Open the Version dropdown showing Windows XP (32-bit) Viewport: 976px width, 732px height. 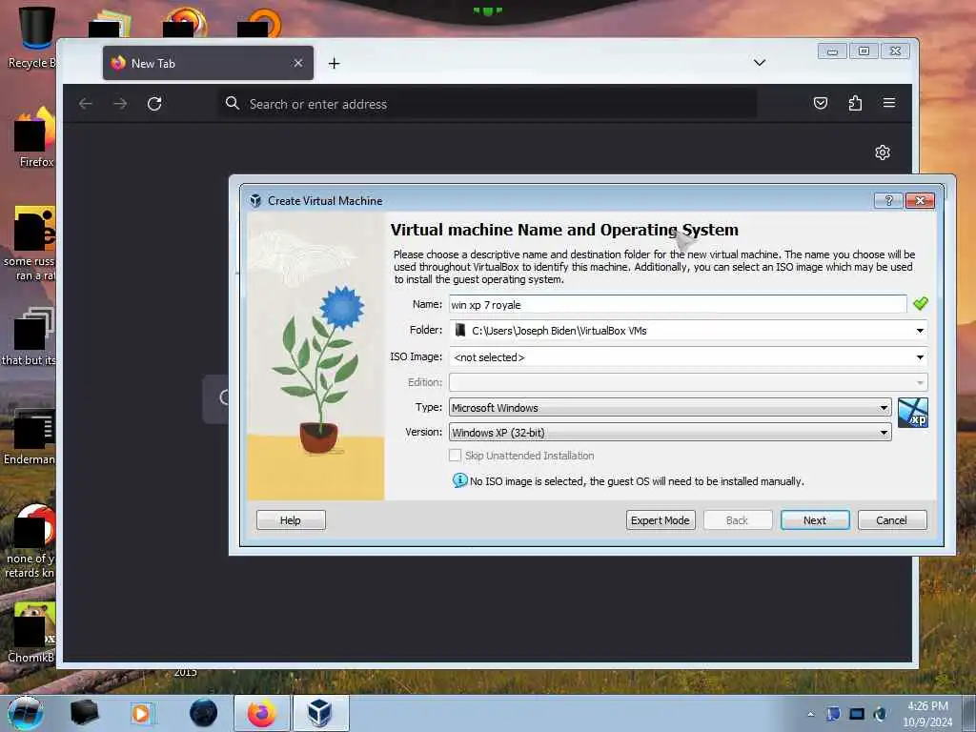click(x=670, y=433)
